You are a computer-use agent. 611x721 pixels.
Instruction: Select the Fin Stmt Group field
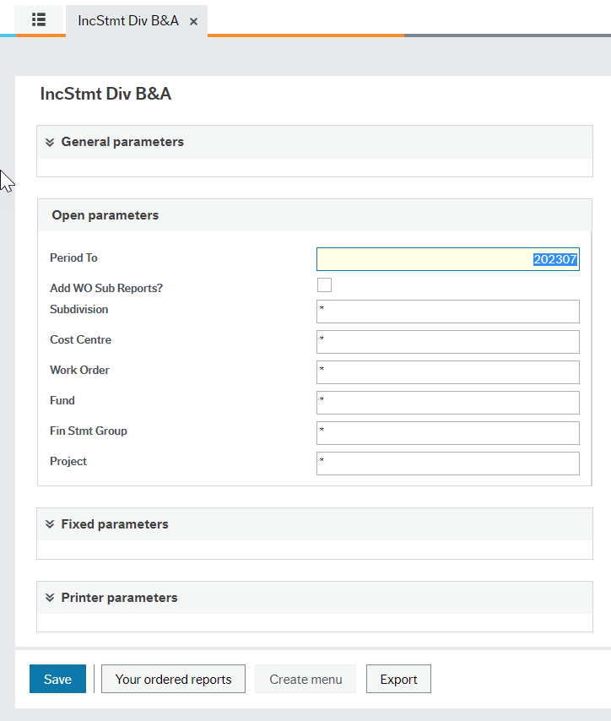click(x=447, y=433)
